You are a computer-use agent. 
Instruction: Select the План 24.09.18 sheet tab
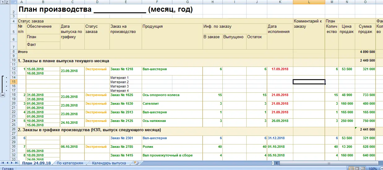pyautogui.click(x=36, y=163)
